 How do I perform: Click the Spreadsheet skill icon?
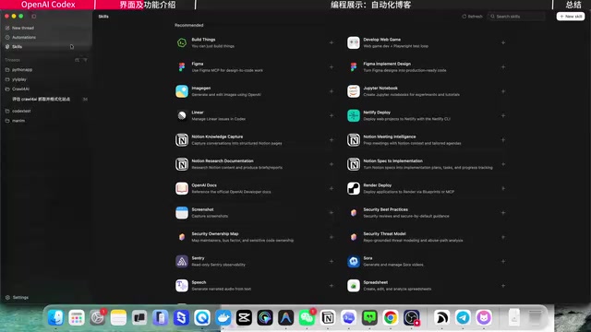354,285
